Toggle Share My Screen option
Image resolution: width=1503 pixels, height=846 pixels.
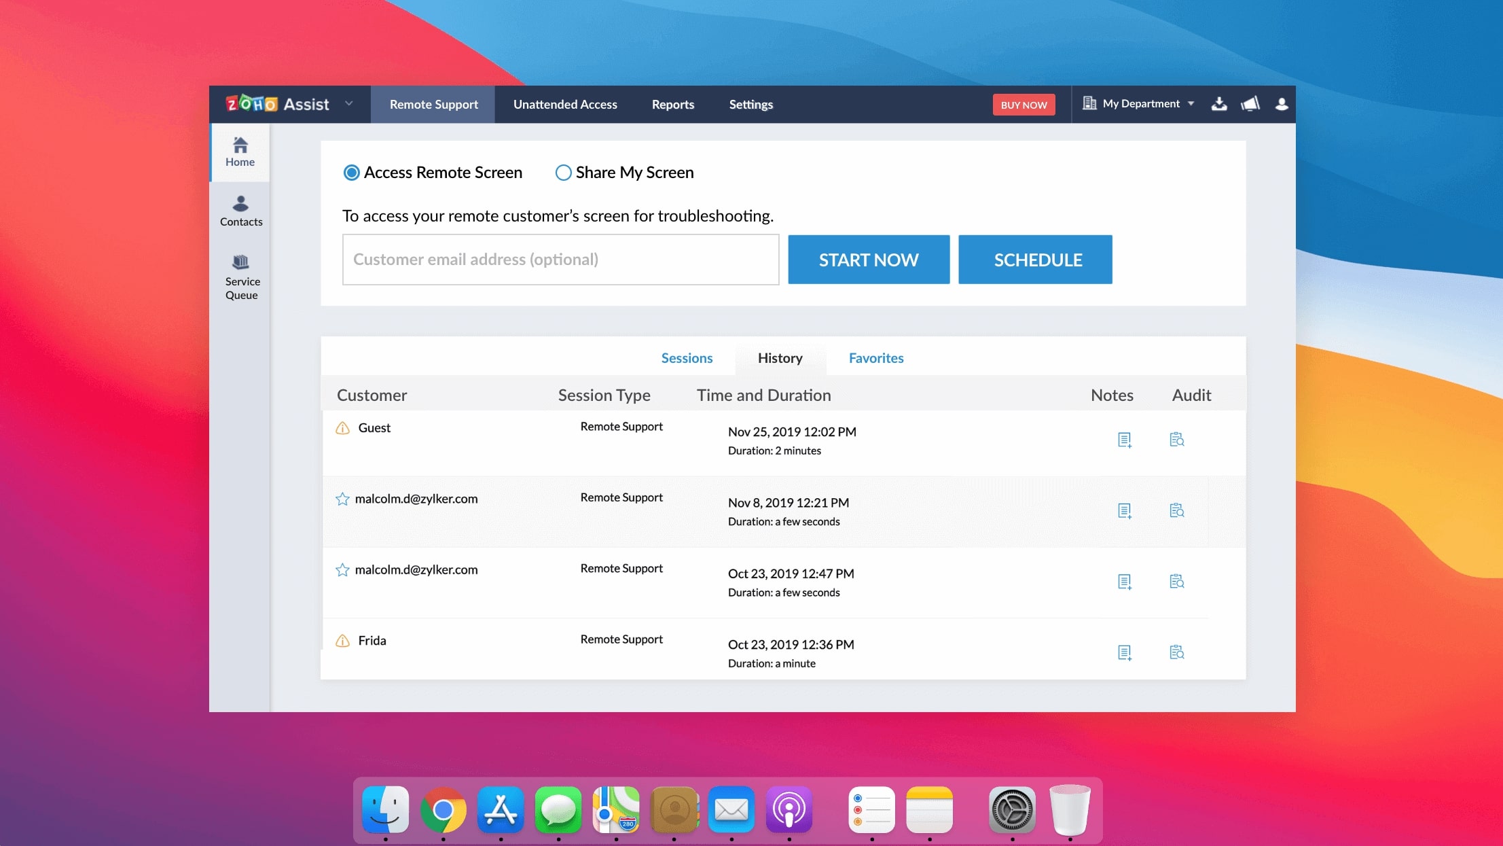point(564,173)
